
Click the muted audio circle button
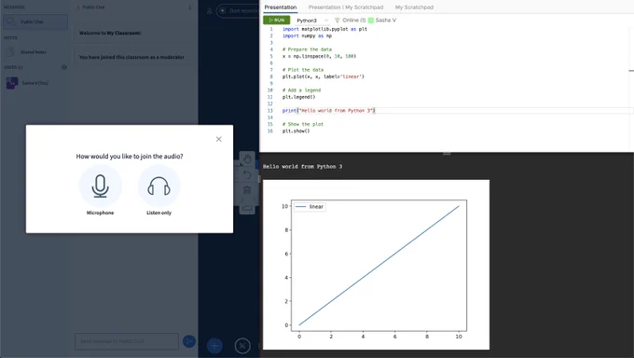coord(242,346)
